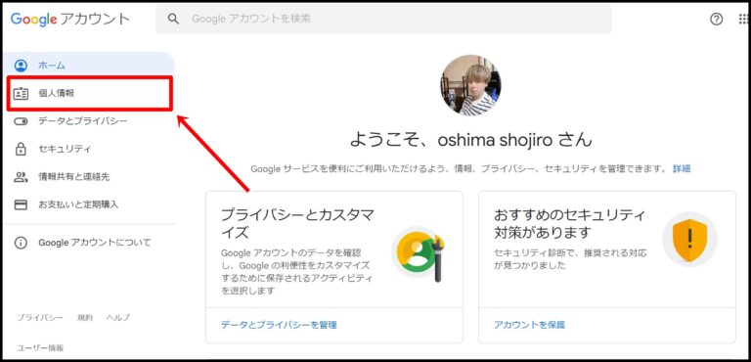Screen dimensions: 751x362
Task: Click the プライバシー footer link
Action: point(40,317)
